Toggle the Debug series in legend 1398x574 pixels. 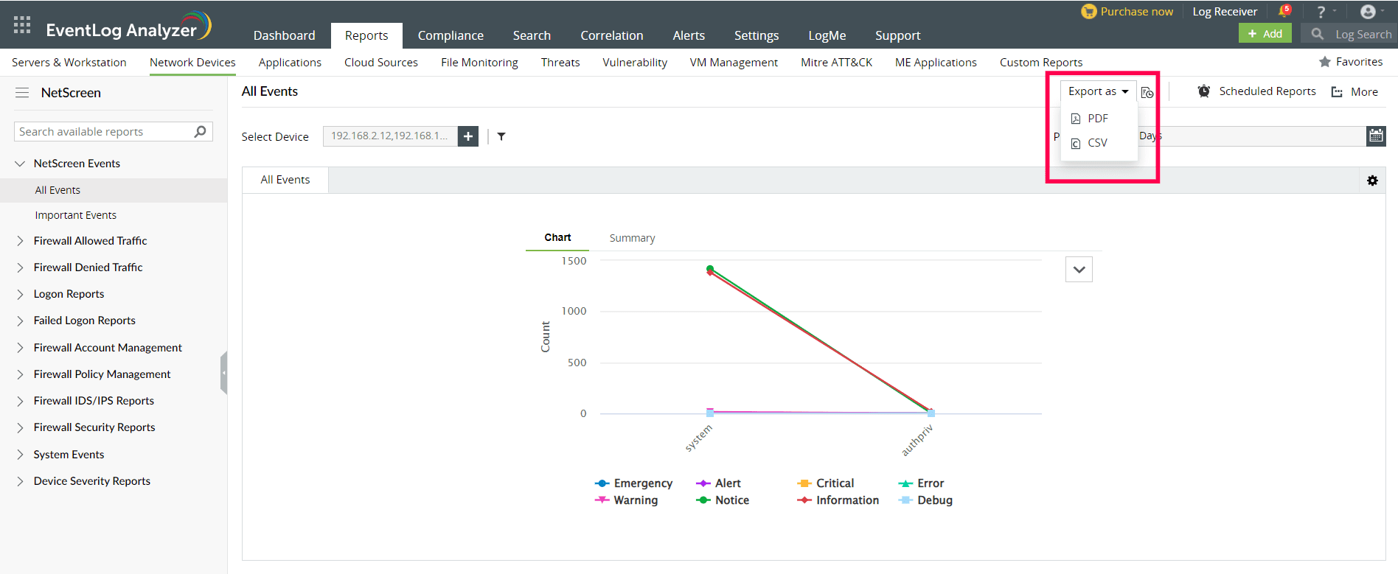click(925, 500)
